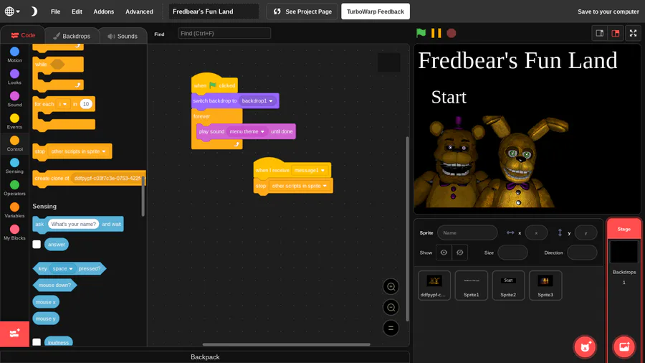Select the Operators block category
Image resolution: width=645 pixels, height=363 pixels.
pyautogui.click(x=14, y=188)
